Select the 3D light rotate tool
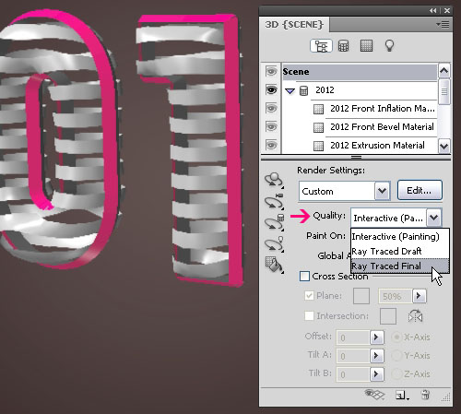Image resolution: width=461 pixels, height=414 pixels. click(x=274, y=244)
